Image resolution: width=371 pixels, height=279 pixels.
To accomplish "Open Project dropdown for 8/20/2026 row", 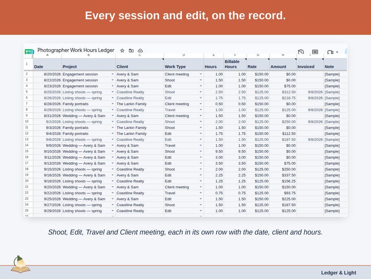I will [113, 74].
